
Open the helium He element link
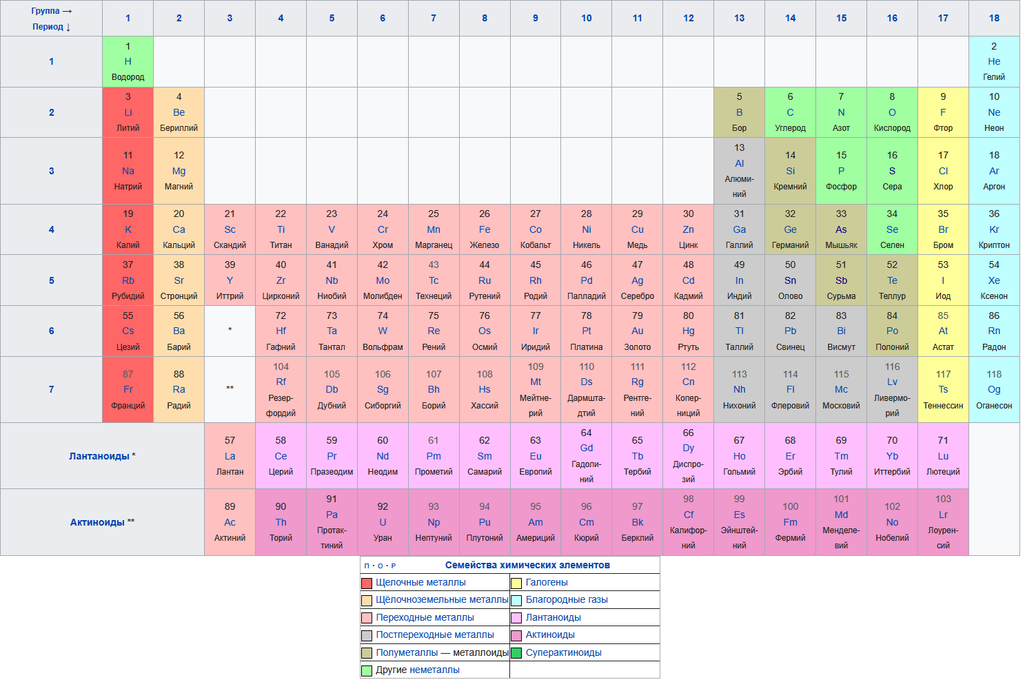pyautogui.click(x=993, y=61)
